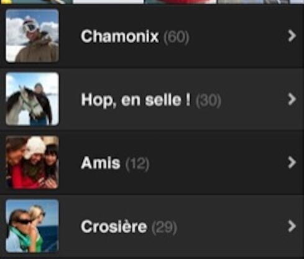Tap the white photo in top strip

pyautogui.click(x=108, y=2)
